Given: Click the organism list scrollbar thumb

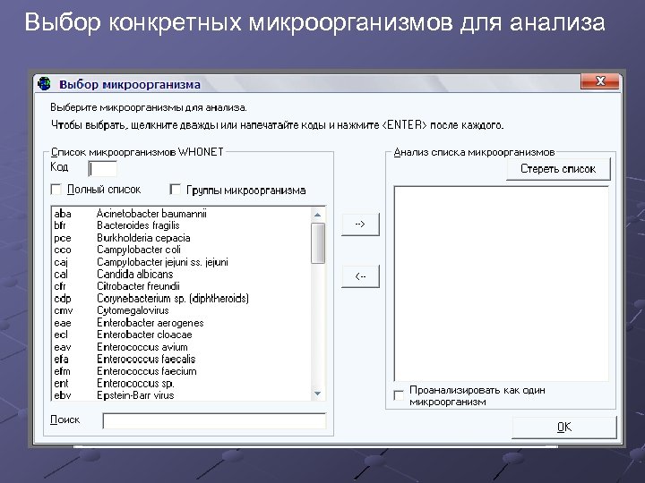Looking at the screenshot, I should pos(318,243).
